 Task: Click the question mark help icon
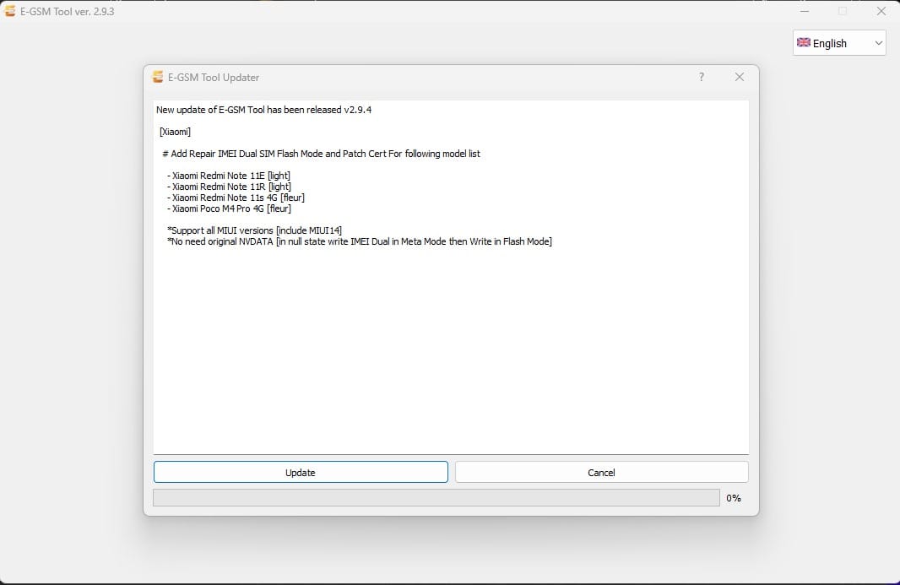[701, 77]
